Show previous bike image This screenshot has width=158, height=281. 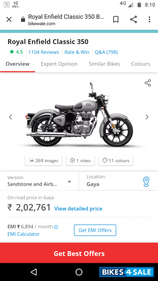pyautogui.click(x=10, y=117)
